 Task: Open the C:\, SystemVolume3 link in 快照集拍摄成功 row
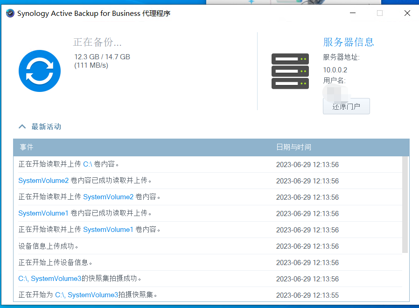pos(50,278)
